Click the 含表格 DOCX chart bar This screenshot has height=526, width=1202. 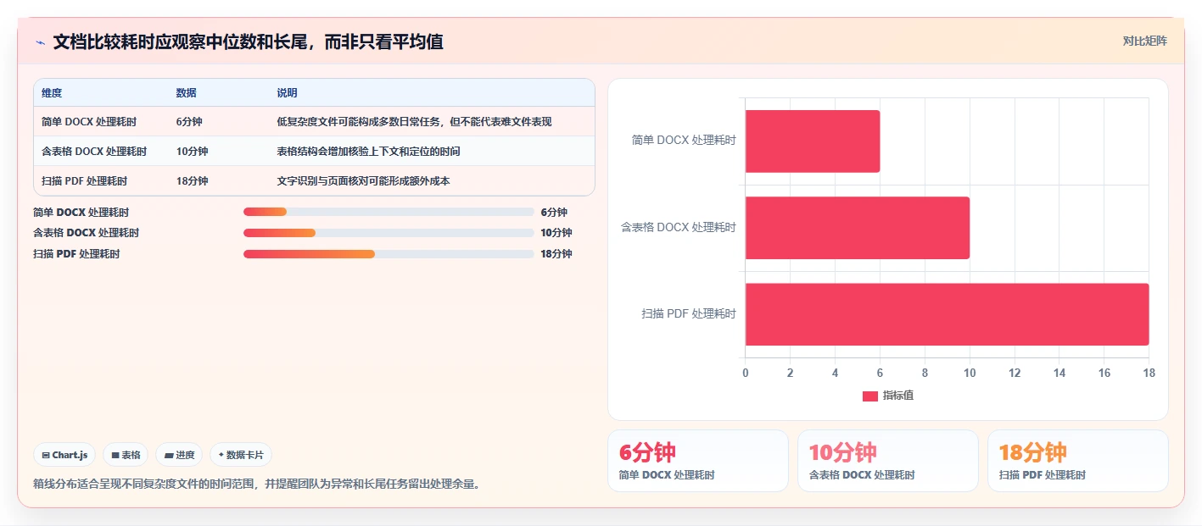[858, 228]
